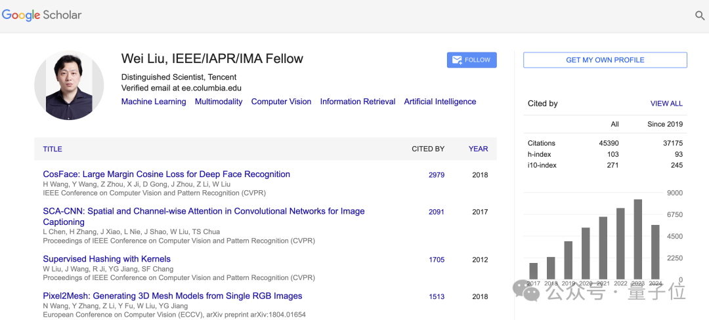This screenshot has width=709, height=320.
Task: Open the Google Scholar home logo
Action: coord(41,15)
